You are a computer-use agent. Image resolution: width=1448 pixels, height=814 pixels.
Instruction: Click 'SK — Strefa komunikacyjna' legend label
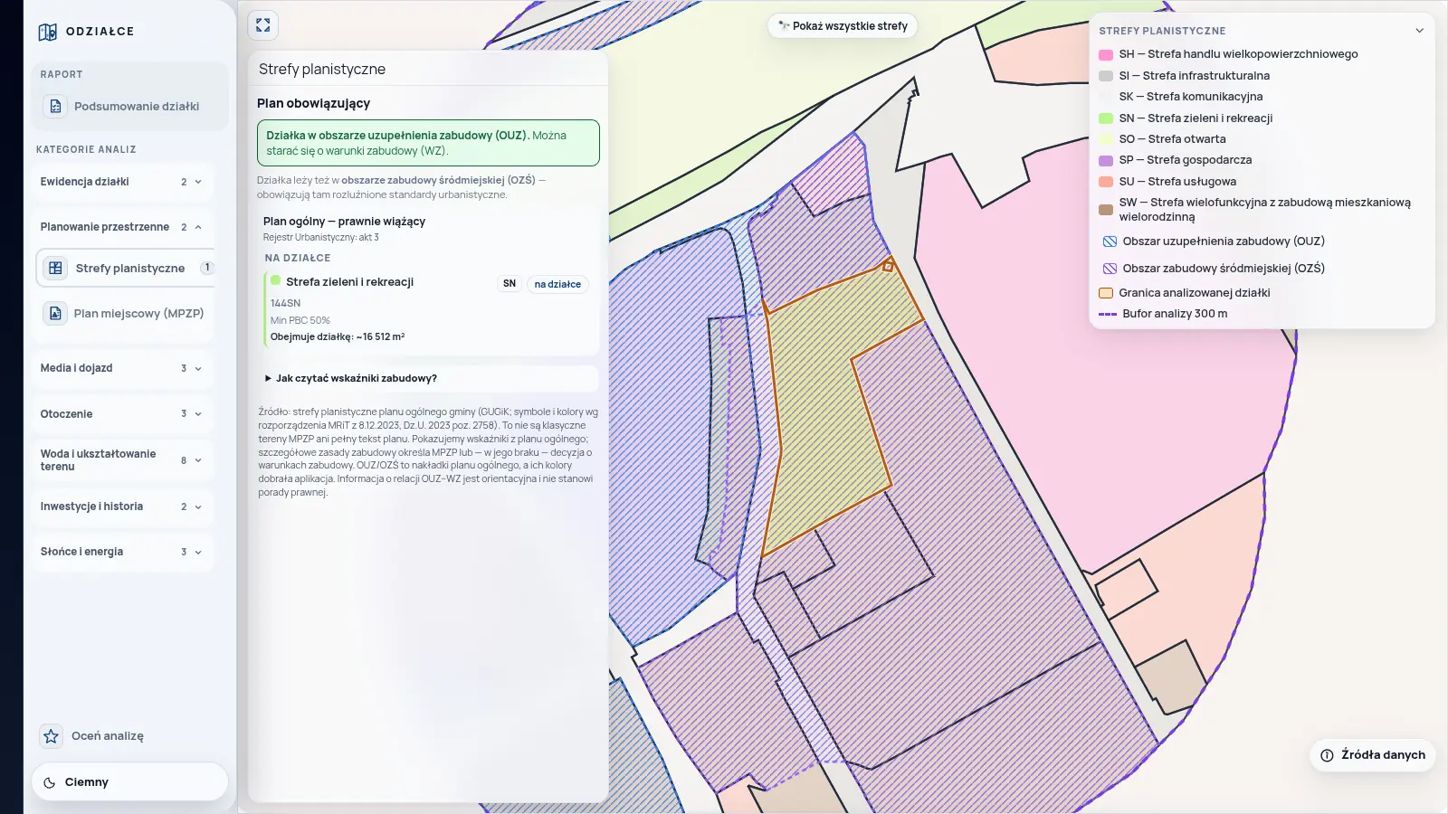(x=1191, y=97)
